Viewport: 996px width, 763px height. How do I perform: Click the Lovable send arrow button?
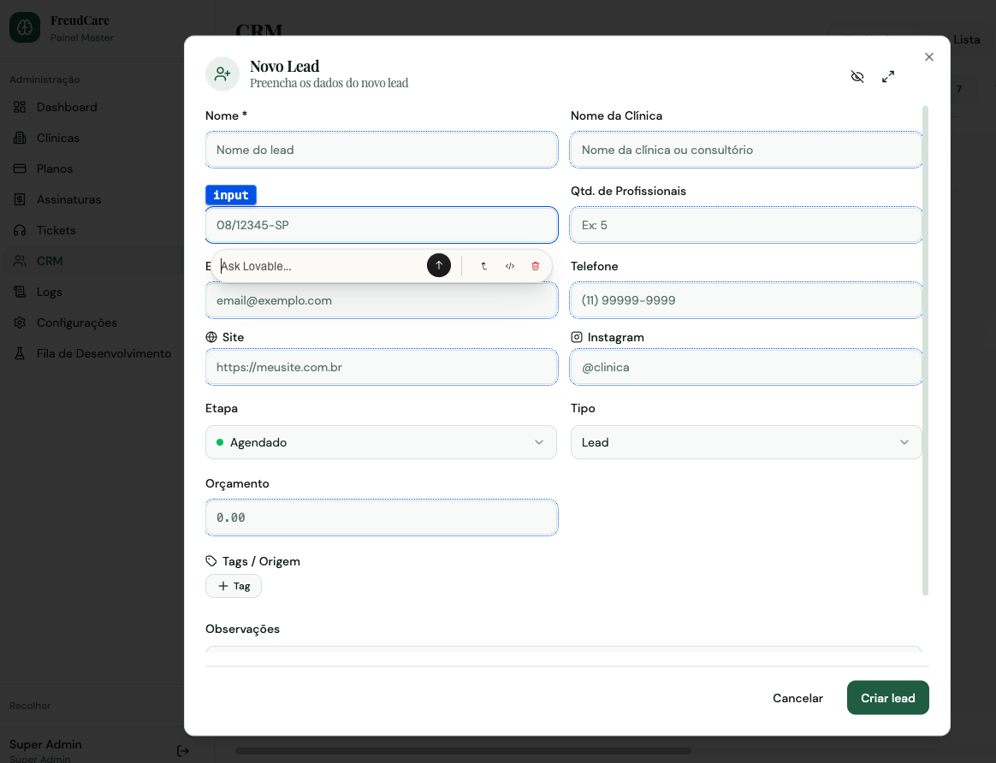tap(438, 266)
